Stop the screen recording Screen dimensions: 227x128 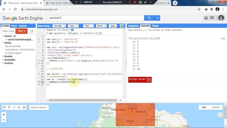[135, 2]
